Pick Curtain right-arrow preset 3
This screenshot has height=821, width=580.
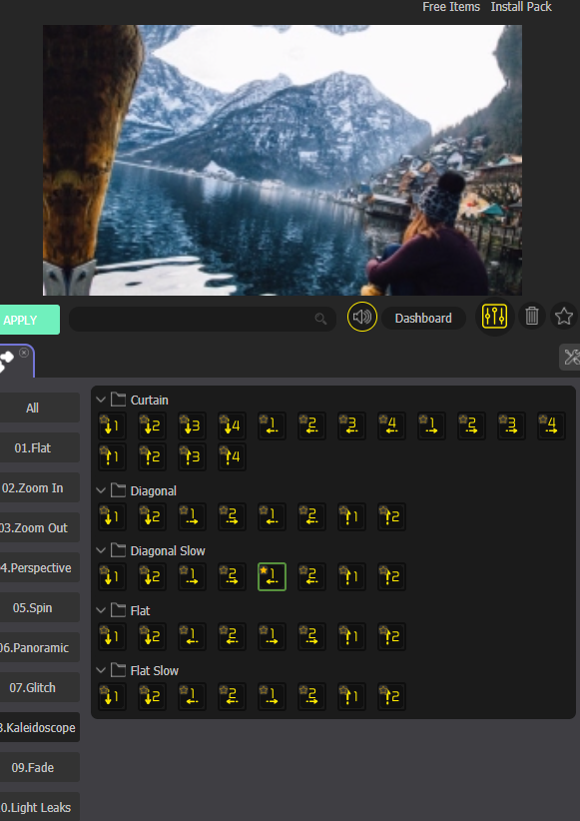point(511,425)
